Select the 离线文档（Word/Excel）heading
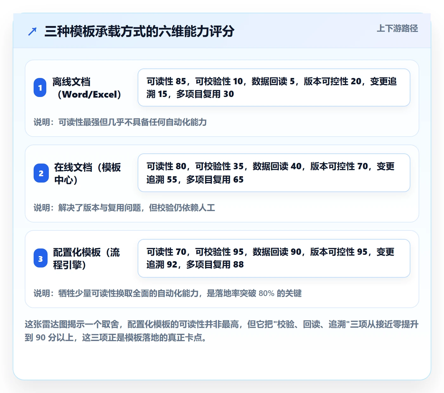Image resolution: width=444 pixels, height=393 pixels. [87, 88]
